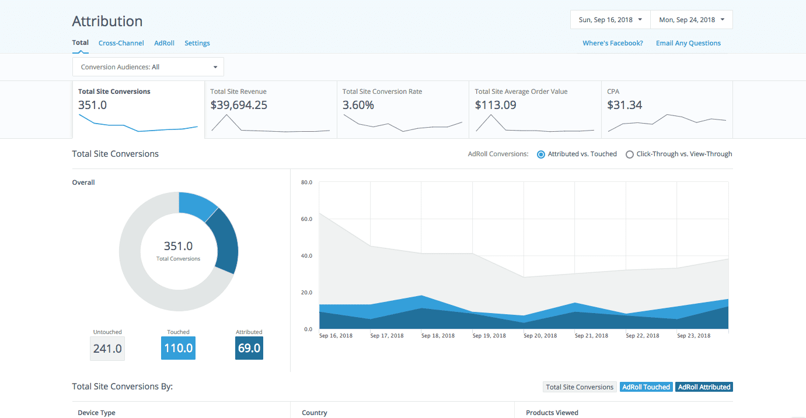The height and width of the screenshot is (418, 806).
Task: Click the Touched 110.0 light blue swatch
Action: (178, 349)
